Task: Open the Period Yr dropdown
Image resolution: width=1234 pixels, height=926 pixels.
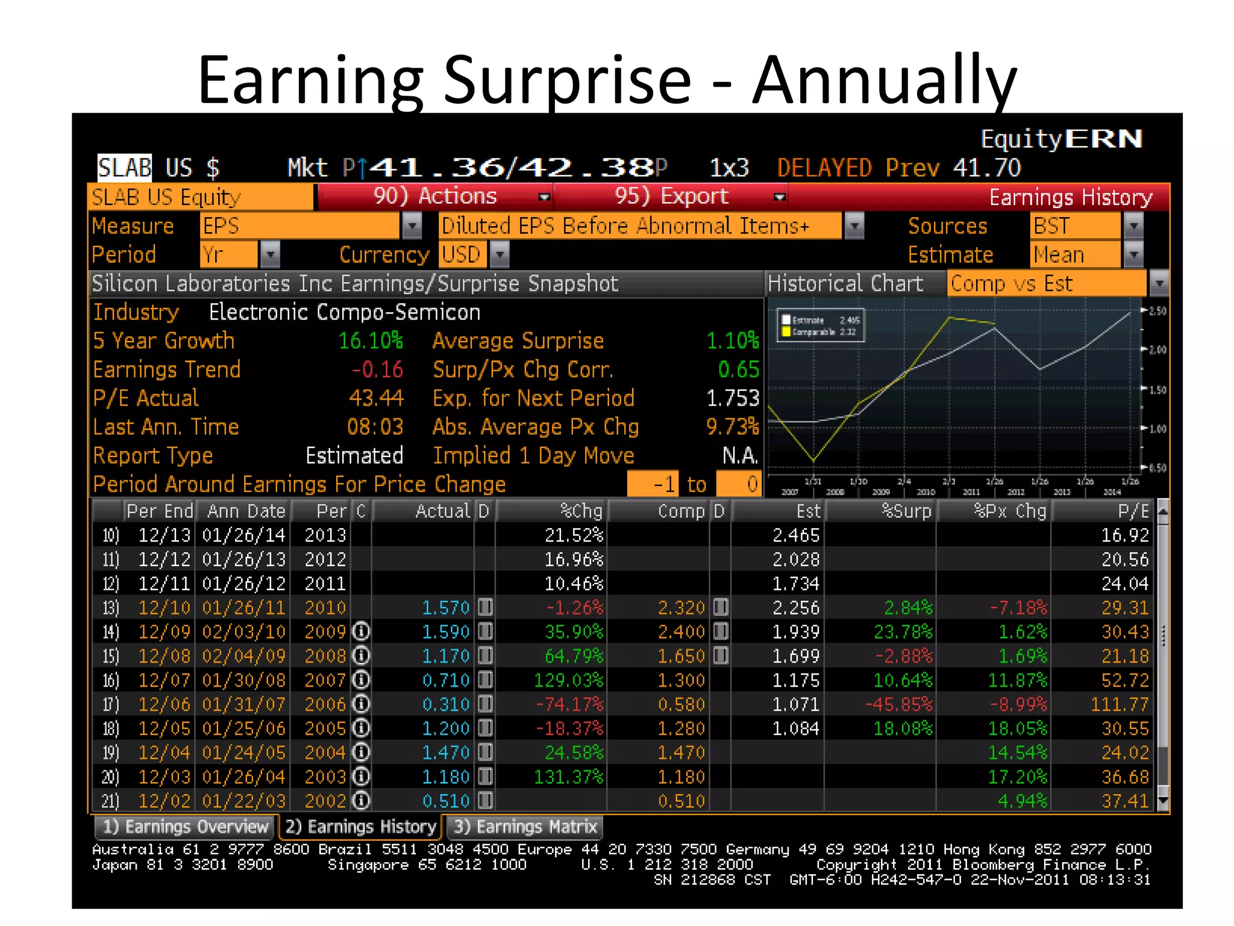Action: pyautogui.click(x=270, y=254)
